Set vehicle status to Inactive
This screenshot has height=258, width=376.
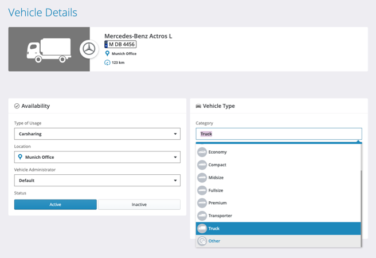[139, 205]
